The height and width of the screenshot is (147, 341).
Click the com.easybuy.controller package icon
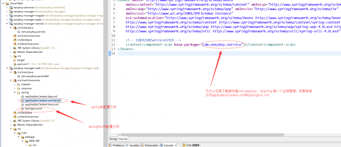[x=19, y=76]
